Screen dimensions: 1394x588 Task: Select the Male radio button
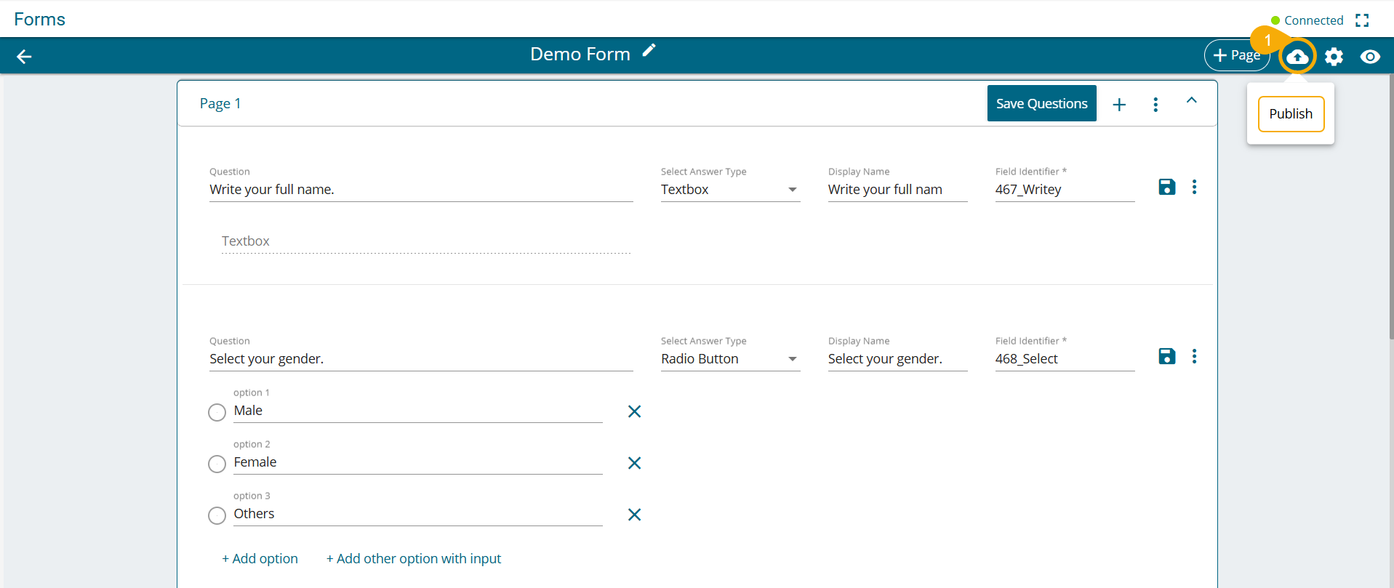tap(217, 413)
